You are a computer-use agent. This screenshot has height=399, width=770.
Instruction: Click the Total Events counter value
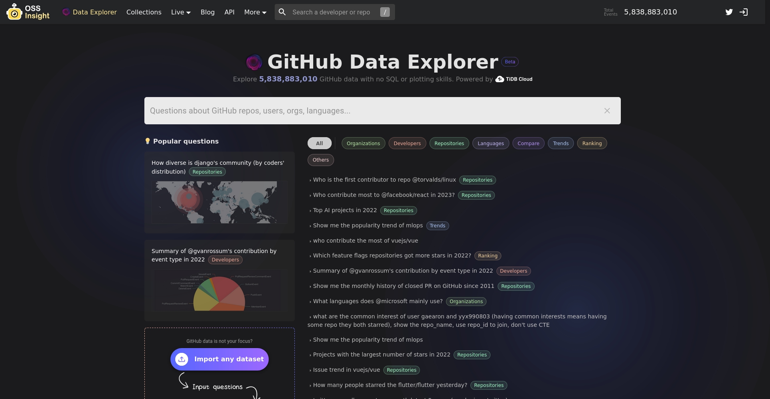point(650,12)
